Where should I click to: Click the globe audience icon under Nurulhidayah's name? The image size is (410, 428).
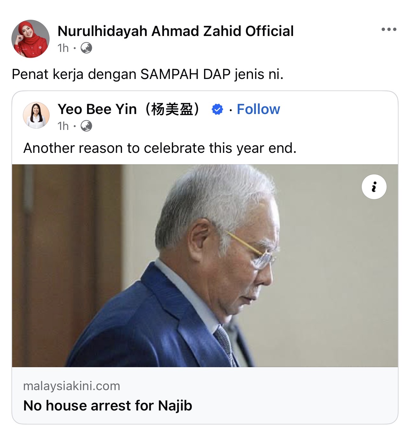(x=86, y=48)
